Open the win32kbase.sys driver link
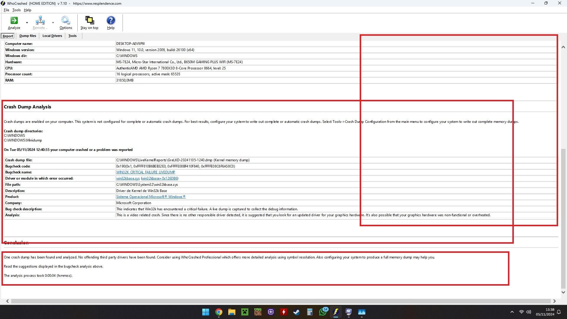Image resolution: width=567 pixels, height=319 pixels. coord(128,178)
